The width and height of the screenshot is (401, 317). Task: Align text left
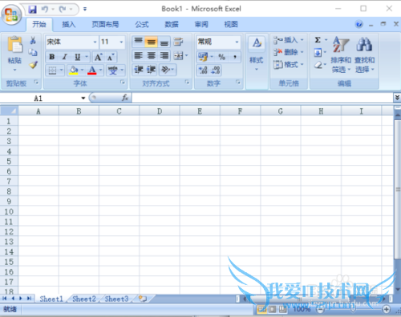pos(138,55)
